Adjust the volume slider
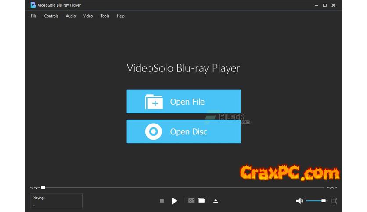 (x=316, y=201)
